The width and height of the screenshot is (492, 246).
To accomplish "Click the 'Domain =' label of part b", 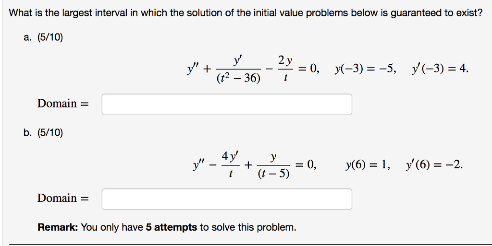I will coord(63,198).
